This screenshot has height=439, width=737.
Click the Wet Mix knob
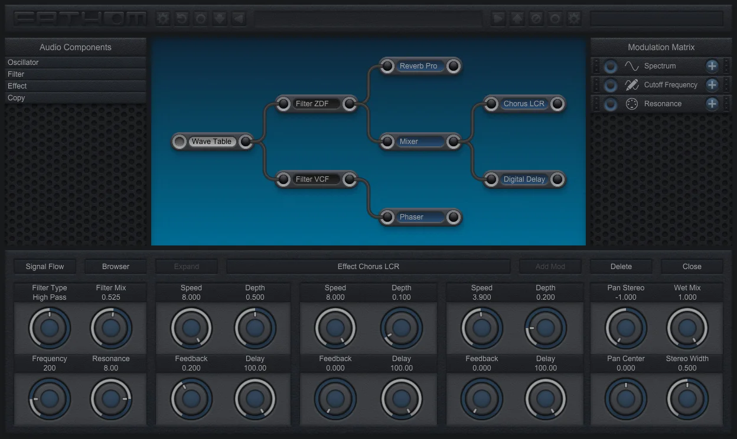point(687,328)
